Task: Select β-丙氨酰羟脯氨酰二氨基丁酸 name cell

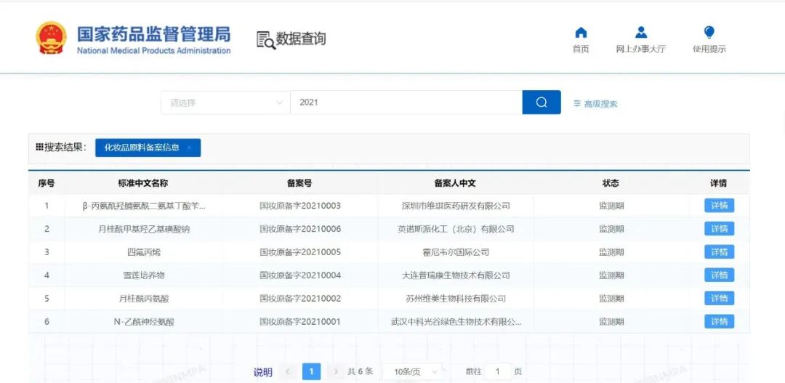Action: (x=144, y=206)
